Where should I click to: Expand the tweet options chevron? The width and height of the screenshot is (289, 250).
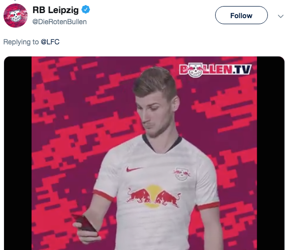pyautogui.click(x=280, y=16)
